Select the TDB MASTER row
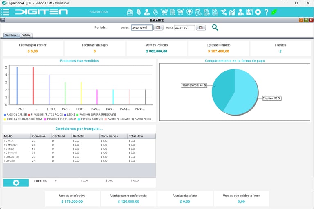This screenshot has width=314, height=209. click(79, 157)
